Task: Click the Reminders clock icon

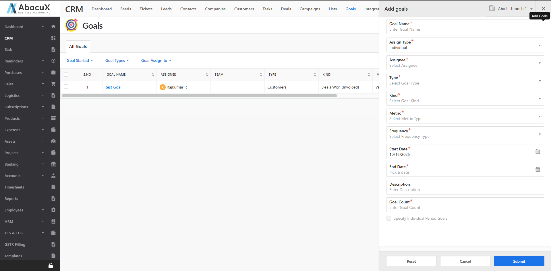Action: pos(53,61)
